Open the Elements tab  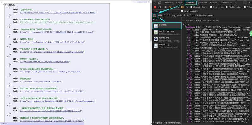click(169, 3)
